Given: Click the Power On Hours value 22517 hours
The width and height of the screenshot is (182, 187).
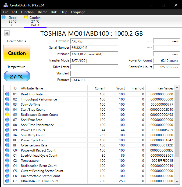Looking at the screenshot, I should point(166,67).
